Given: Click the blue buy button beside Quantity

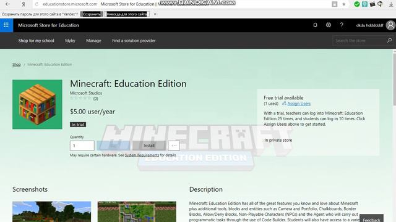Looking at the screenshot, I should point(113,146).
